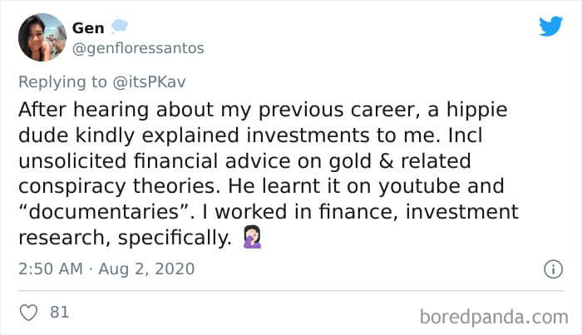Open the @genfloressantos handle
The width and height of the screenshot is (582, 335).
pos(138,47)
